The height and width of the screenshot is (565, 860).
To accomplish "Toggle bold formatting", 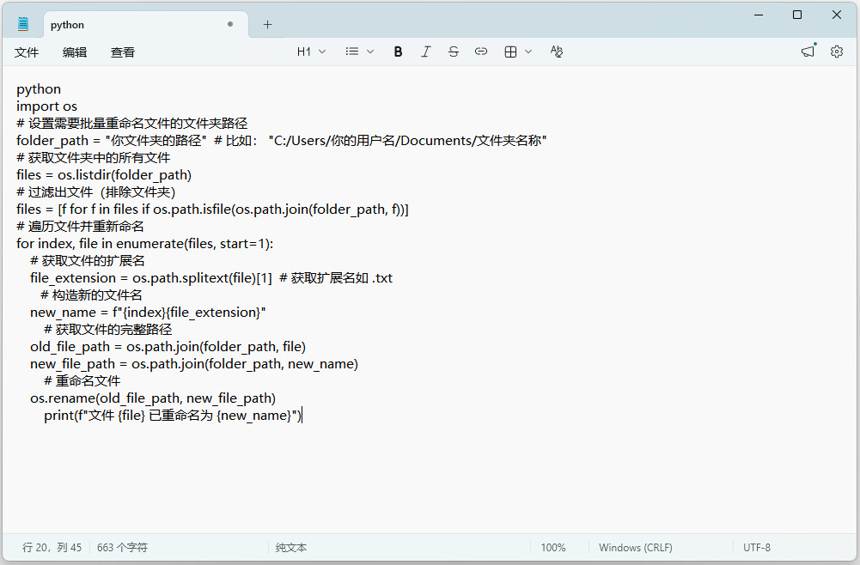I will [x=398, y=52].
